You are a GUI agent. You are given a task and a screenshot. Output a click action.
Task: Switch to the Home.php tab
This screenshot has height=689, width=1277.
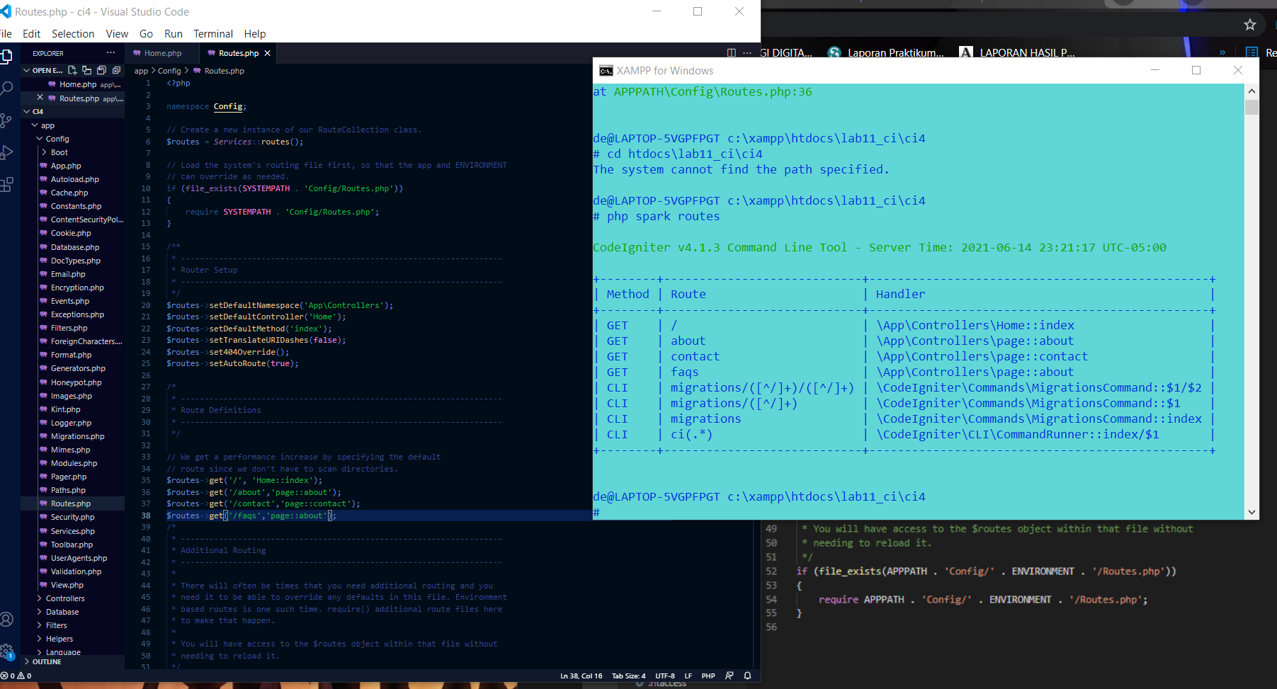pyautogui.click(x=161, y=52)
